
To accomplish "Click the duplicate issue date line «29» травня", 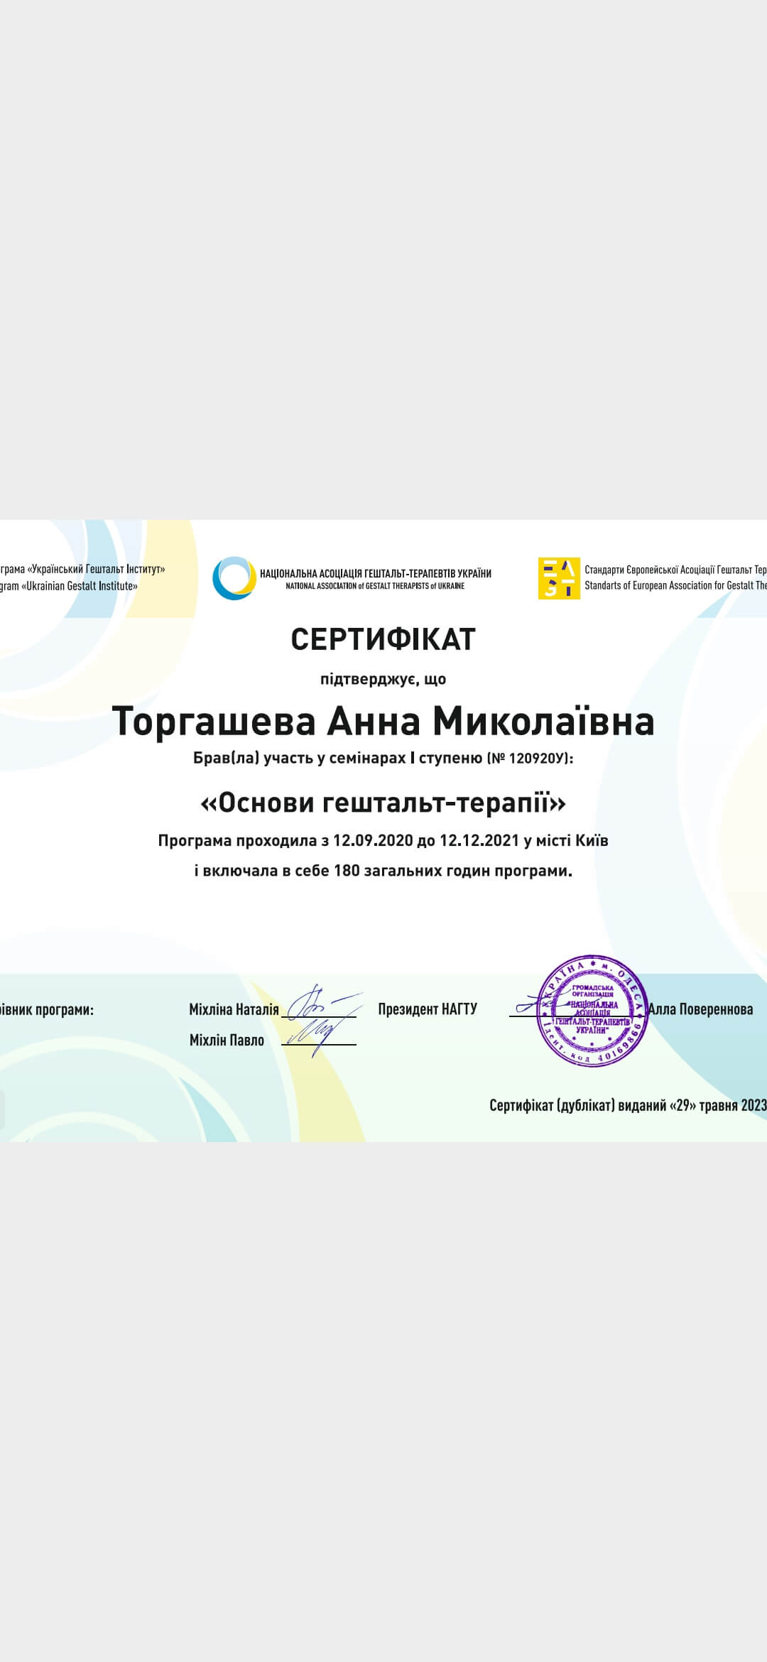I will tap(628, 1105).
